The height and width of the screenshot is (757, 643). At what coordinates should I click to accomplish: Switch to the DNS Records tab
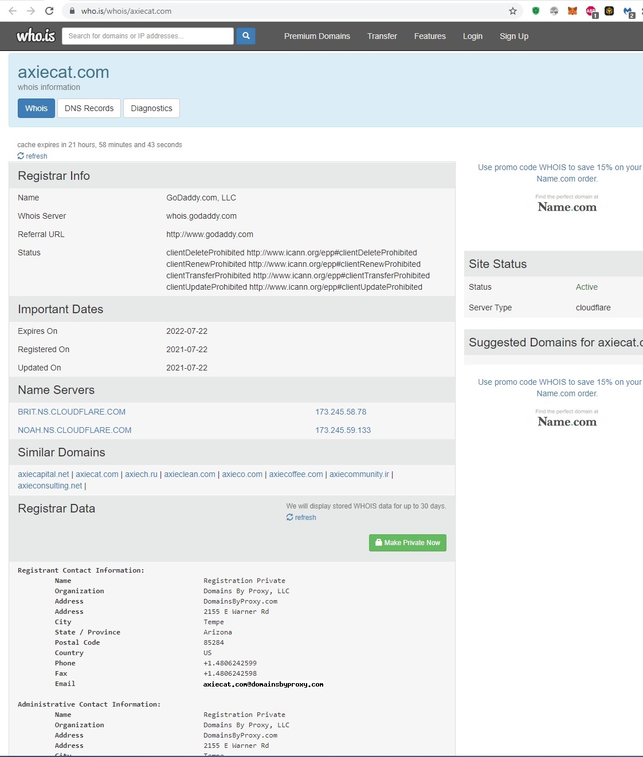pos(89,108)
